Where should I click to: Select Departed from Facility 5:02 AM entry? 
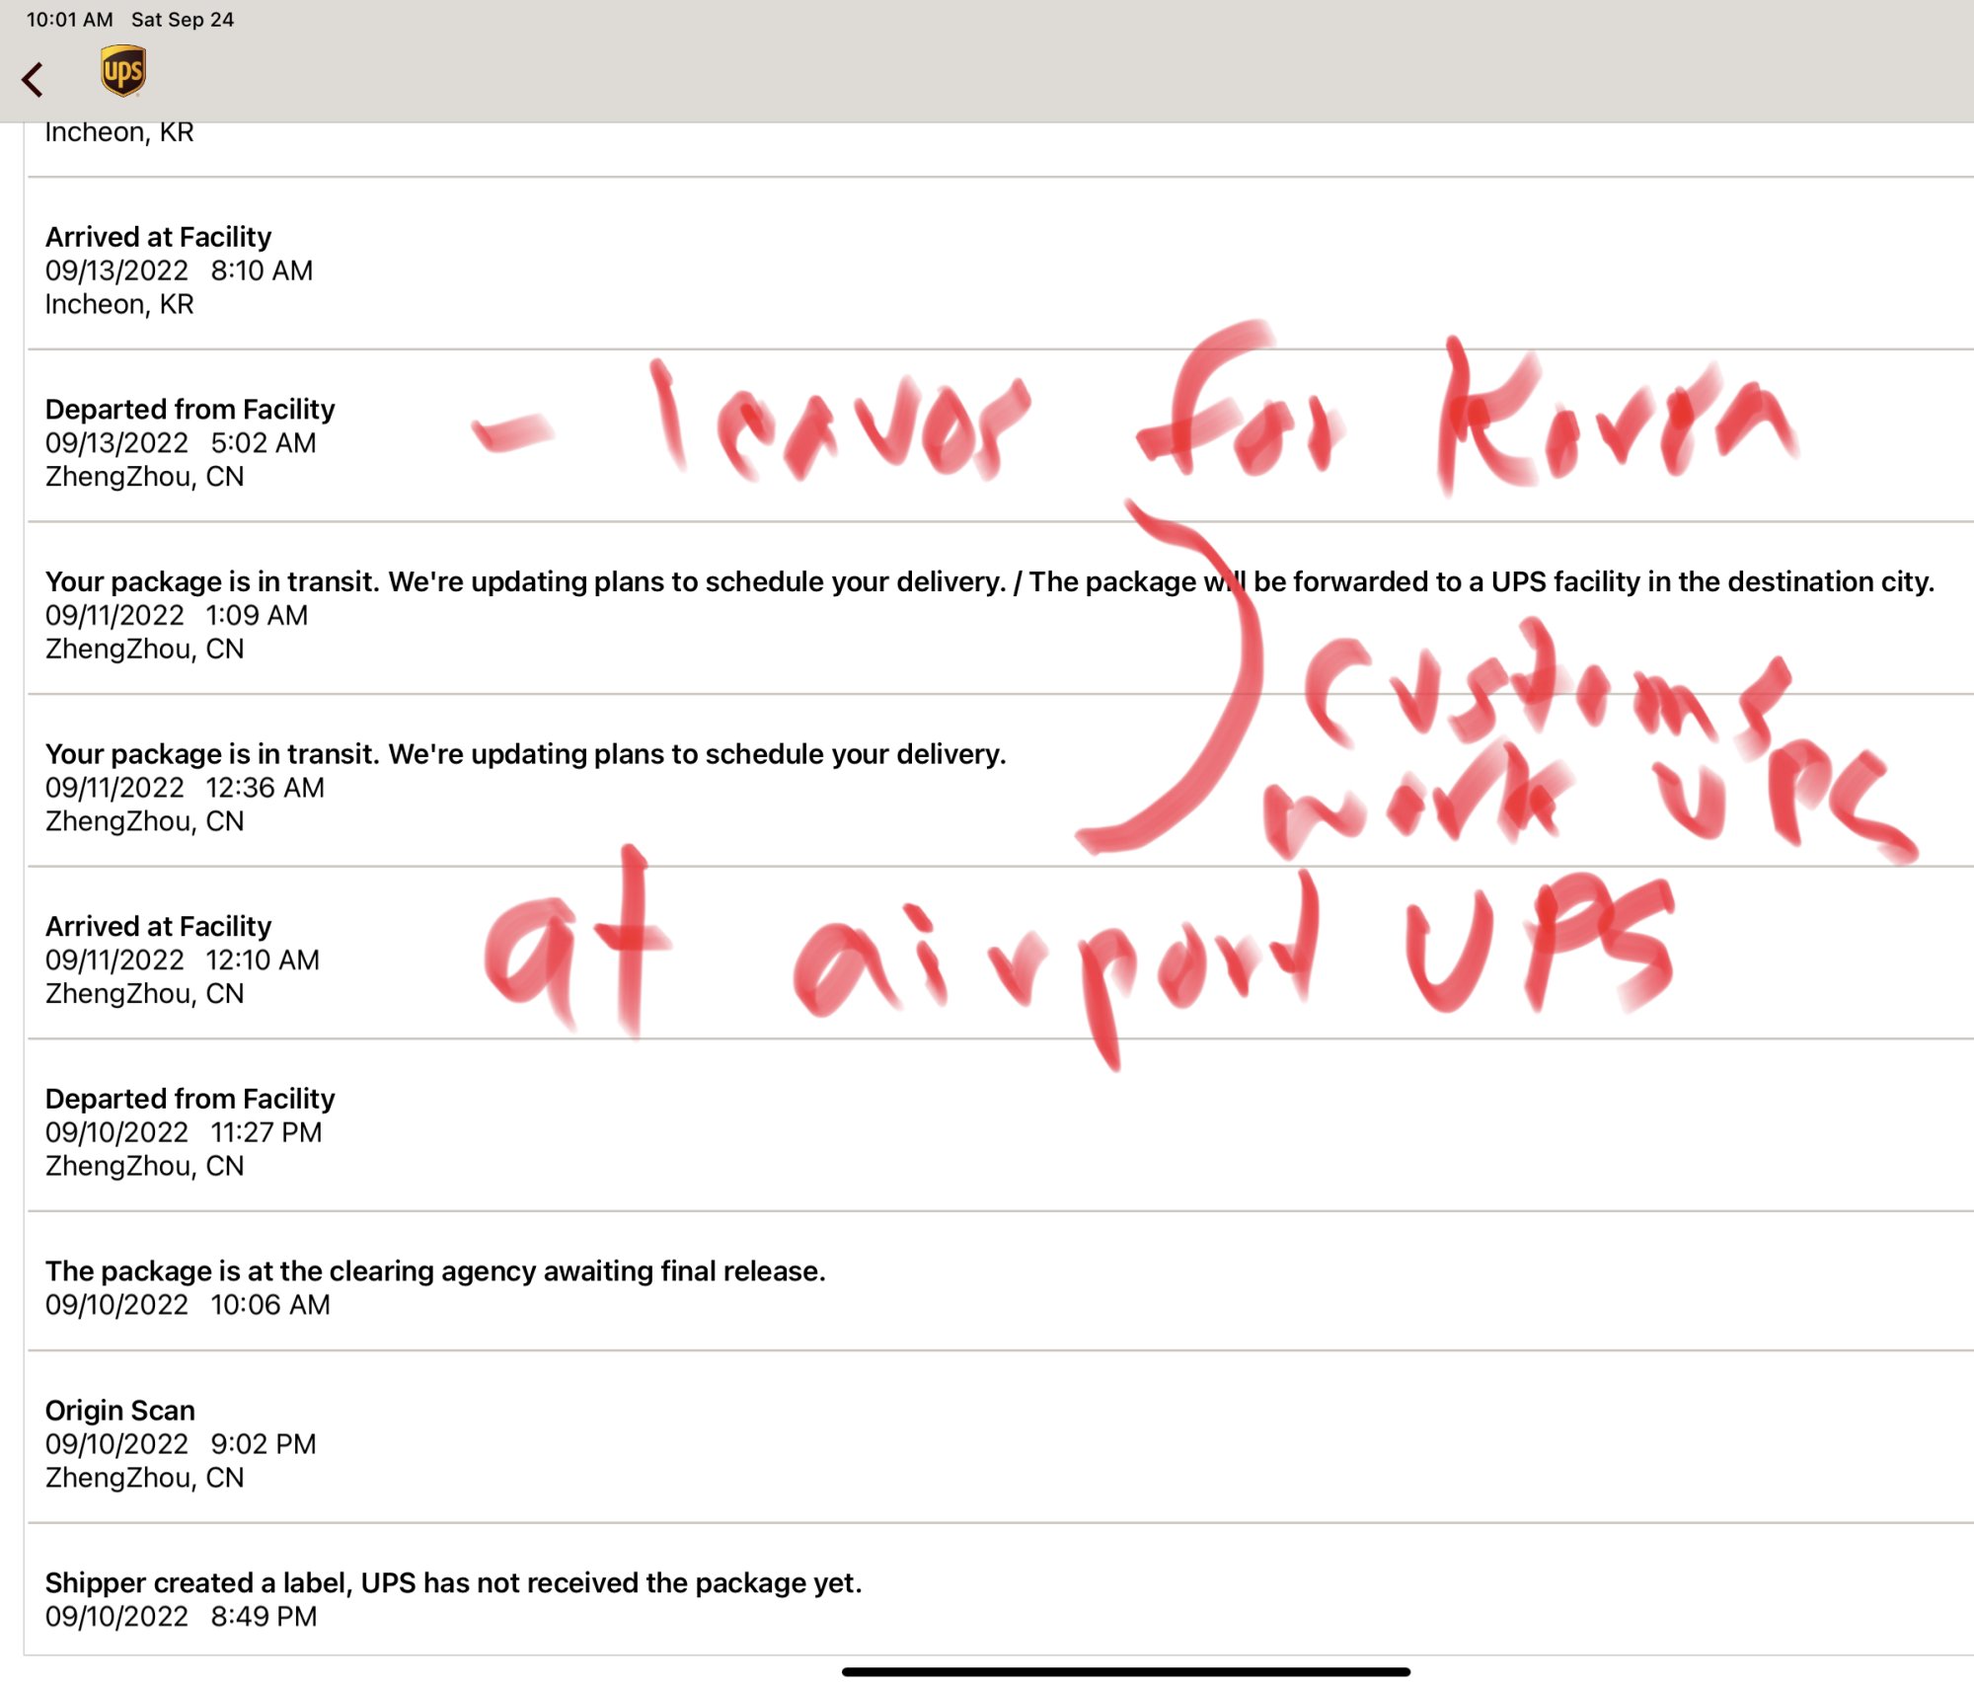pyautogui.click(x=190, y=410)
